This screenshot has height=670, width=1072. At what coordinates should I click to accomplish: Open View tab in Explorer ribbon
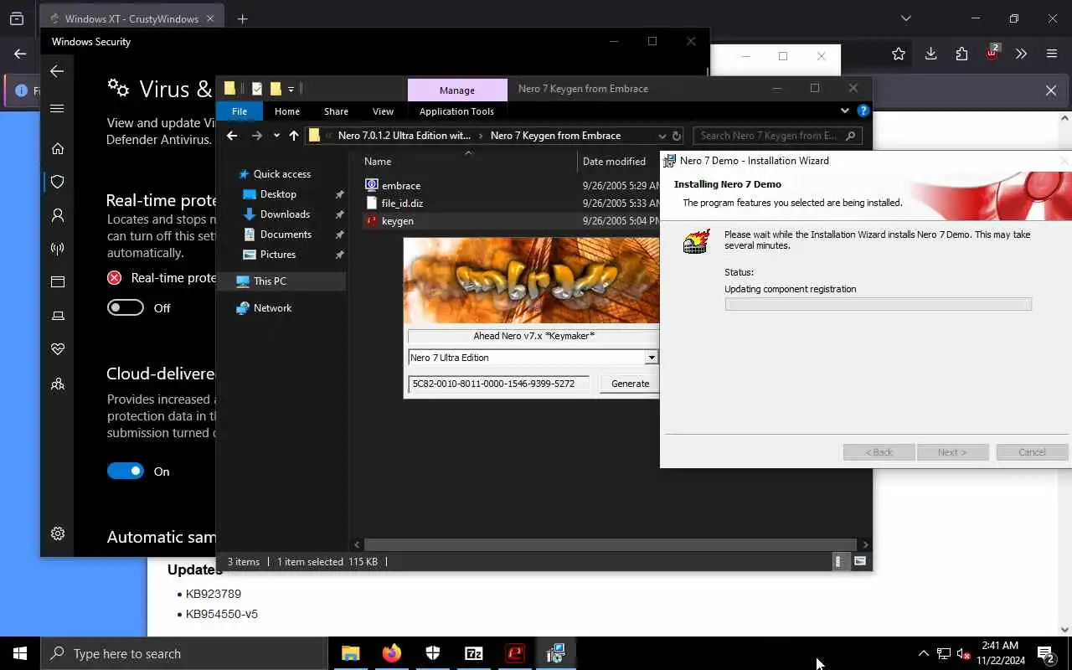coord(383,111)
